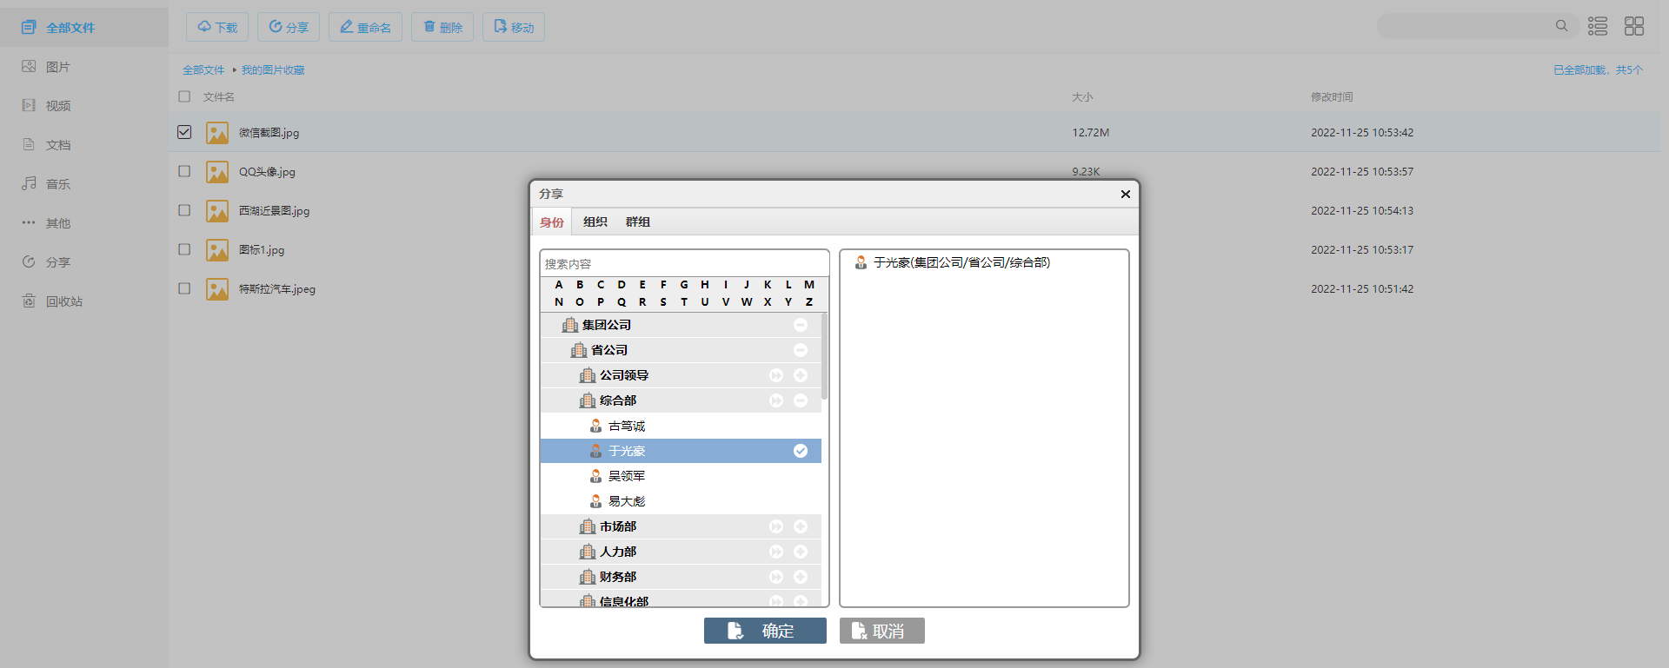This screenshot has width=1669, height=668.
Task: Toggle the select-all 文件名 checkbox
Action: [x=184, y=96]
